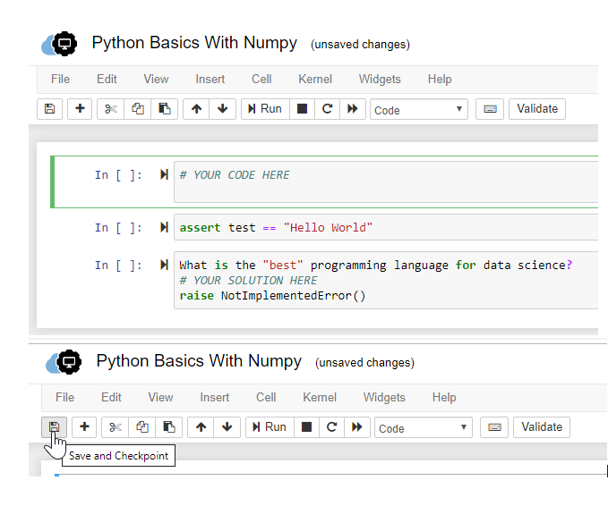Open command palette keyboard icon in lower toolbar
Viewport: 608px width, 506px height.
[x=494, y=427]
